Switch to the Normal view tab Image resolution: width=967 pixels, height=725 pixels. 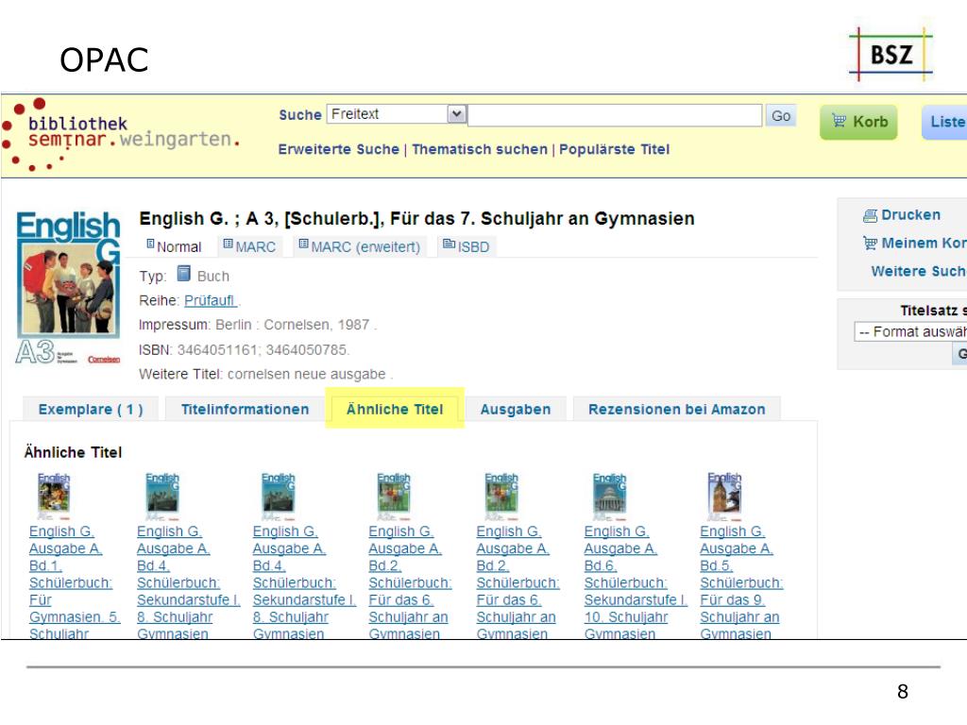pyautogui.click(x=174, y=246)
